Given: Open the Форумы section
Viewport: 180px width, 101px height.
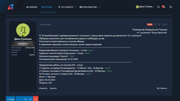Looking at the screenshot, I should [x=47, y=7].
